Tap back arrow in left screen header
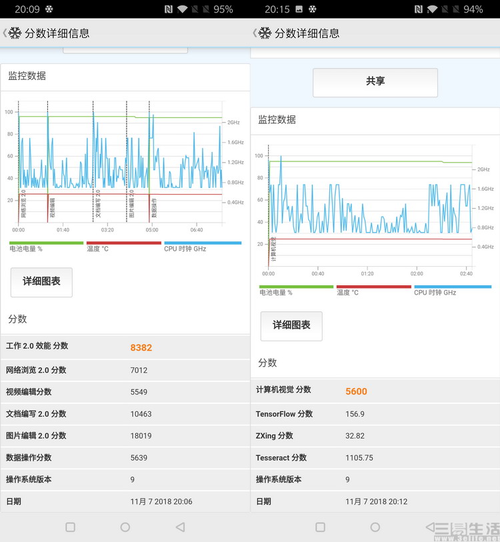Viewport: 500px width, 542px height. (x=5, y=33)
